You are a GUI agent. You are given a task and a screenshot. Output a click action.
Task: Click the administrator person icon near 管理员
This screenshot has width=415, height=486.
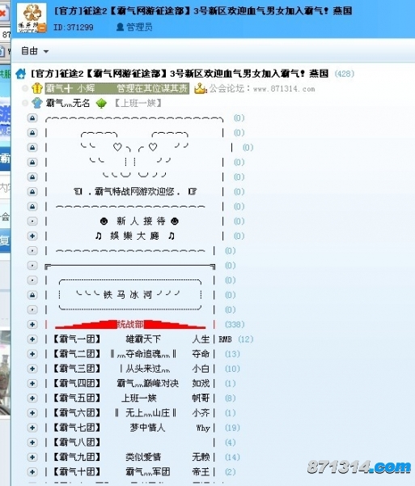(120, 28)
